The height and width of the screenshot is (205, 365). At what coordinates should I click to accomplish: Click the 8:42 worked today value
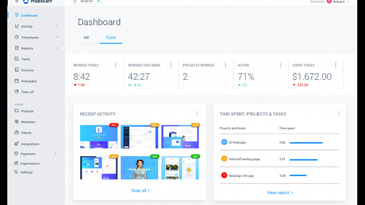tap(82, 77)
